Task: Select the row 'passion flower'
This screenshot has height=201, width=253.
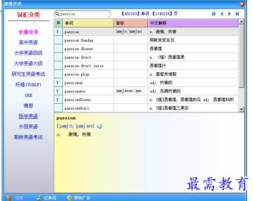Action: tap(146, 49)
